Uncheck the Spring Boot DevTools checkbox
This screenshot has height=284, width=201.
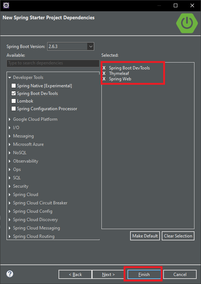[x=13, y=93]
